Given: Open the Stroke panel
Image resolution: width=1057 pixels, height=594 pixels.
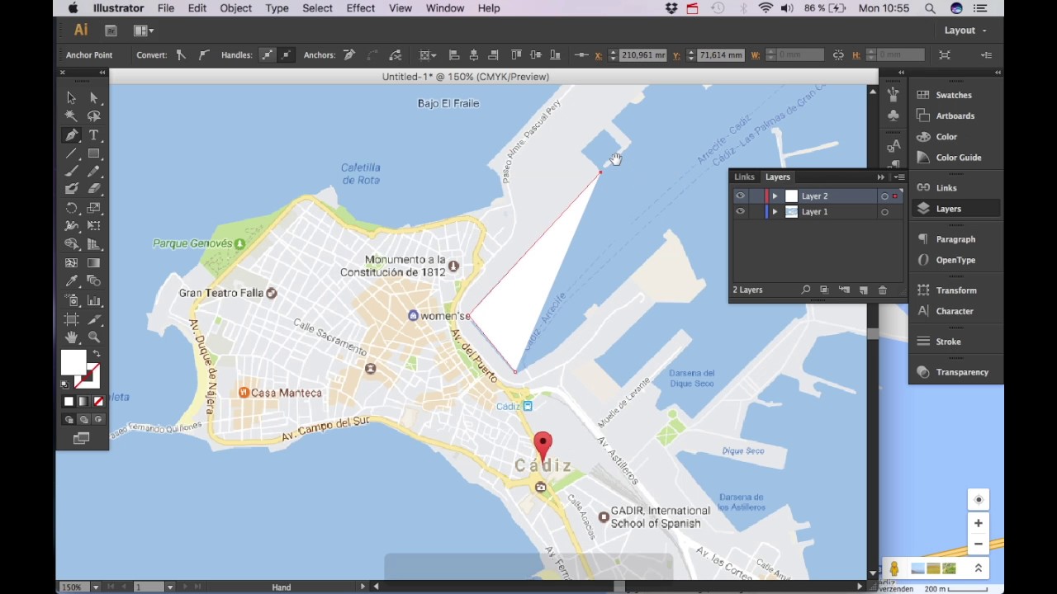Looking at the screenshot, I should point(948,342).
